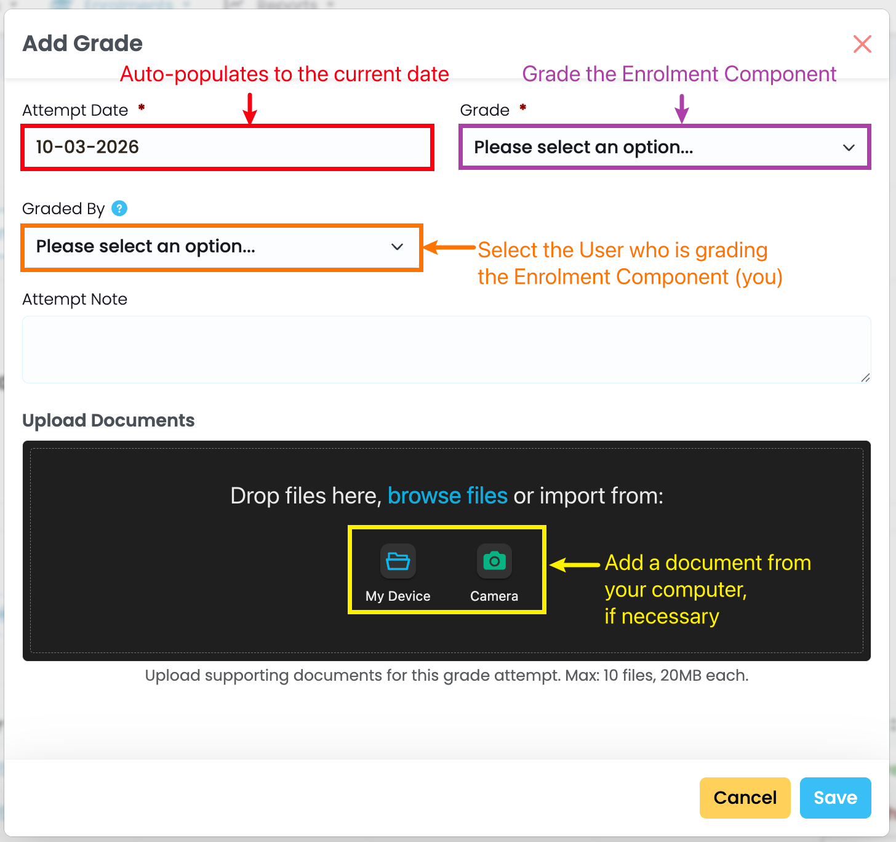896x842 pixels.
Task: Click the My Device text label
Action: click(398, 596)
